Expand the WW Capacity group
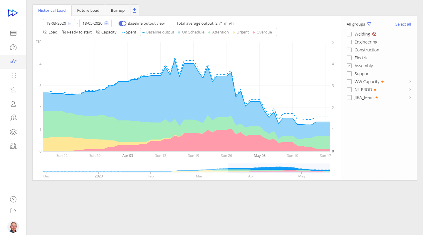 coord(410,82)
